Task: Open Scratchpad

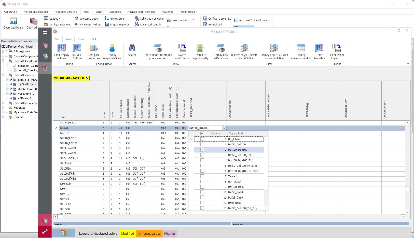Action: coord(212,24)
